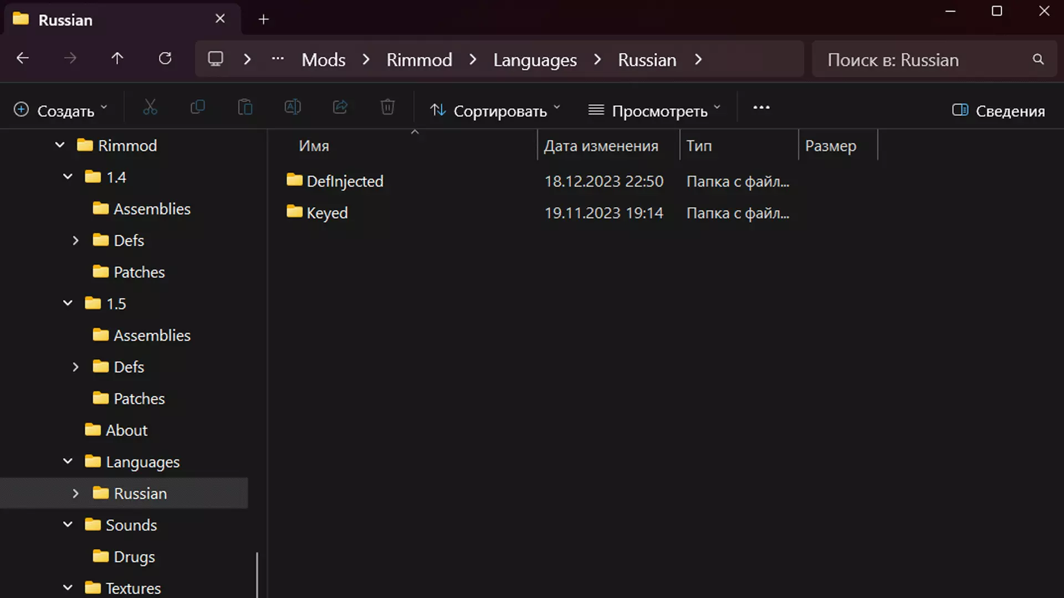Toggle the Сведения details pane

[998, 111]
